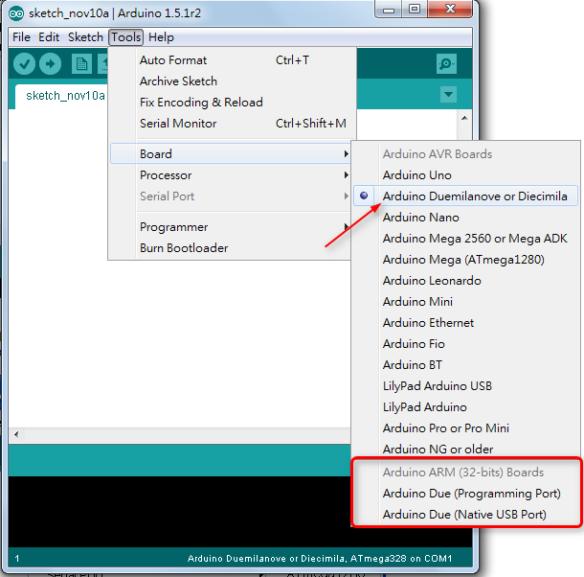584x577 pixels.
Task: Click the editor vertical scrollbar up arrow
Action: click(464, 118)
